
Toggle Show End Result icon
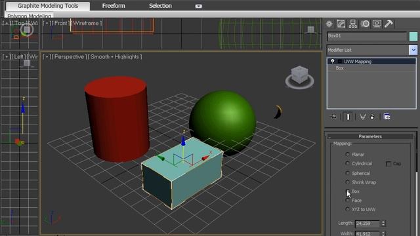click(348, 117)
